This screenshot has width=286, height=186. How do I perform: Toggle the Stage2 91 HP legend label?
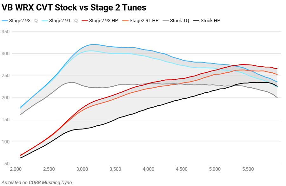tap(144, 21)
